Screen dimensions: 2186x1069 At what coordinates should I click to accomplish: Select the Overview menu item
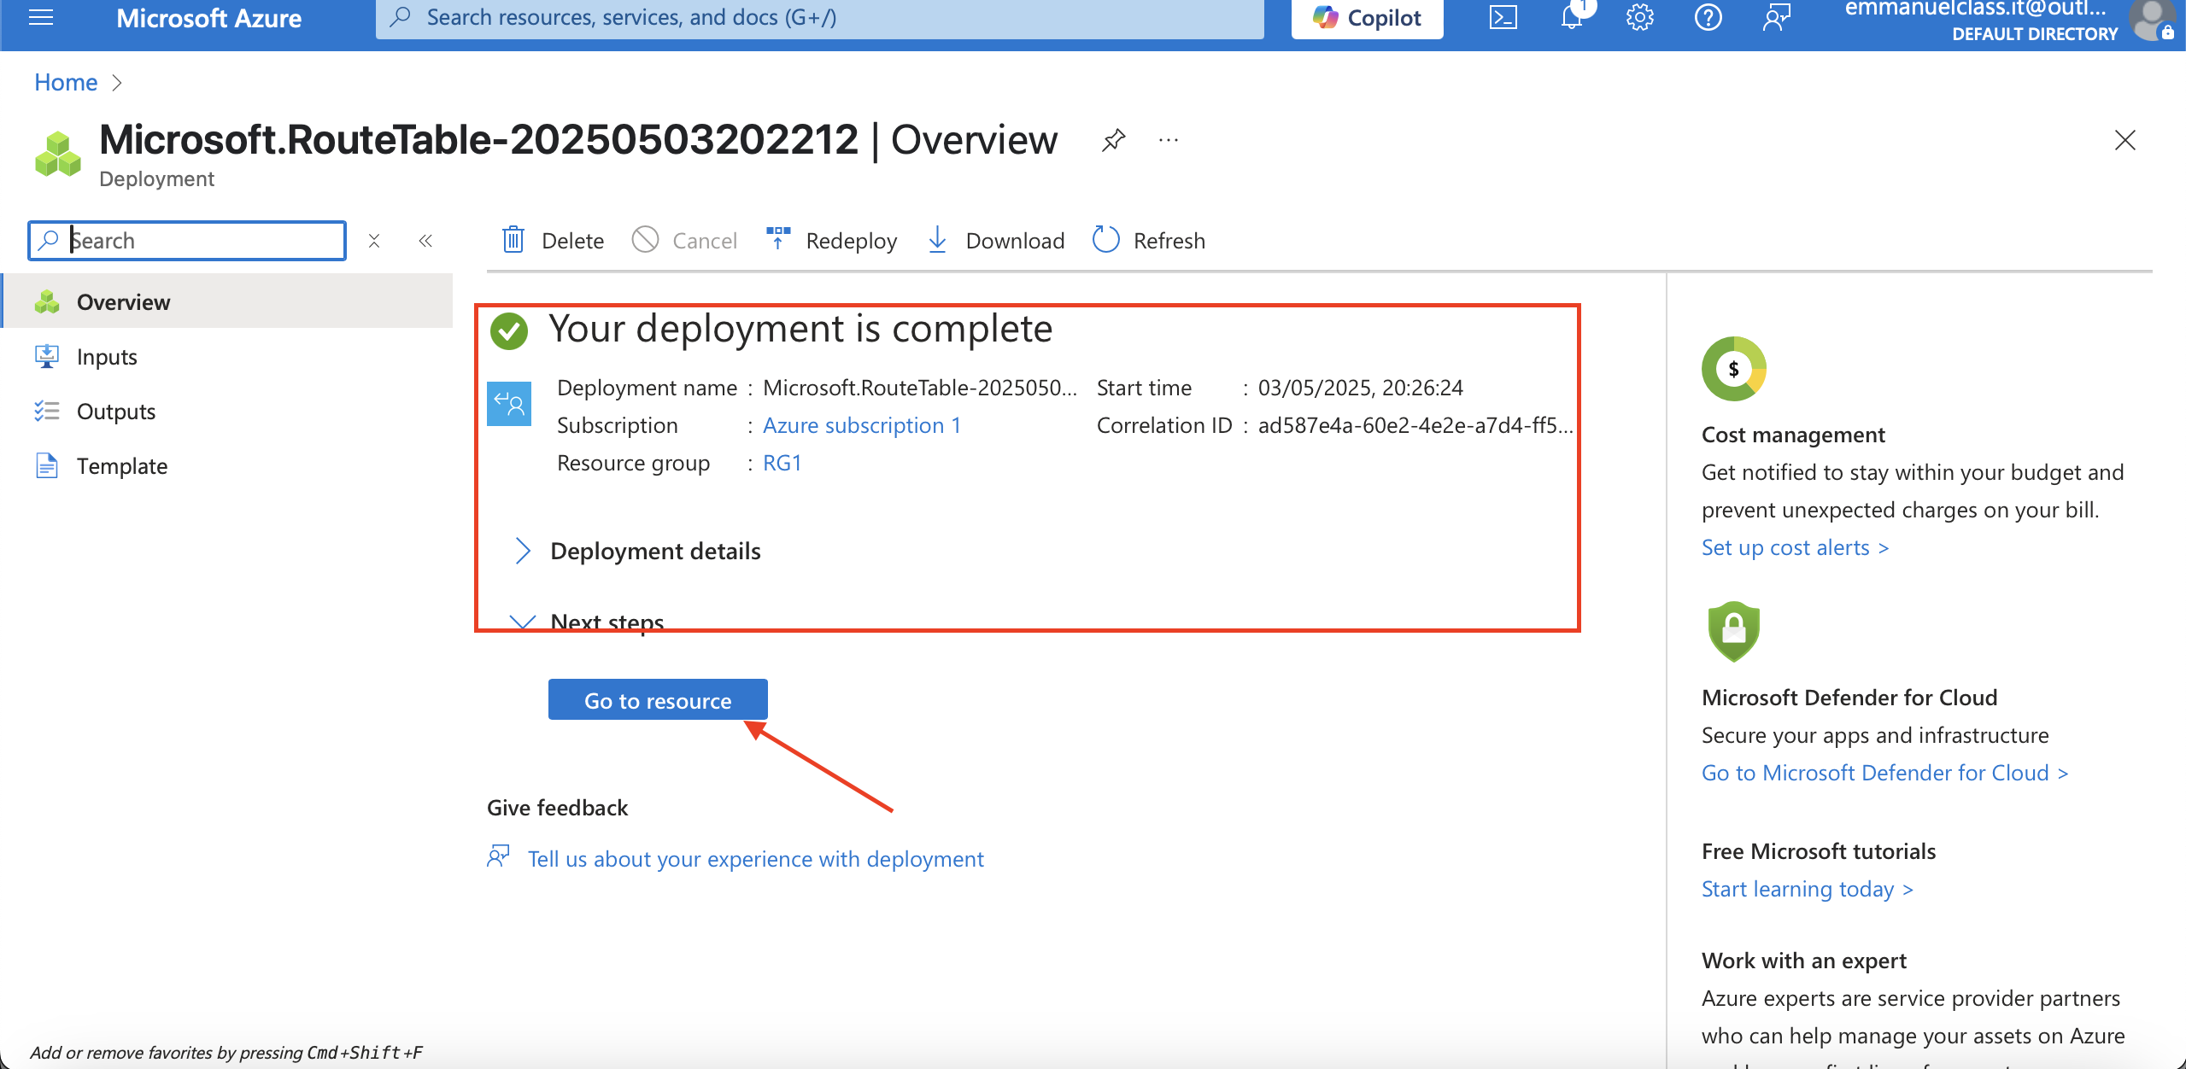tap(227, 301)
